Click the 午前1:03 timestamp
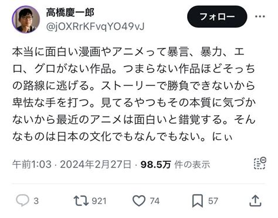The image size is (278, 218). (x=32, y=164)
